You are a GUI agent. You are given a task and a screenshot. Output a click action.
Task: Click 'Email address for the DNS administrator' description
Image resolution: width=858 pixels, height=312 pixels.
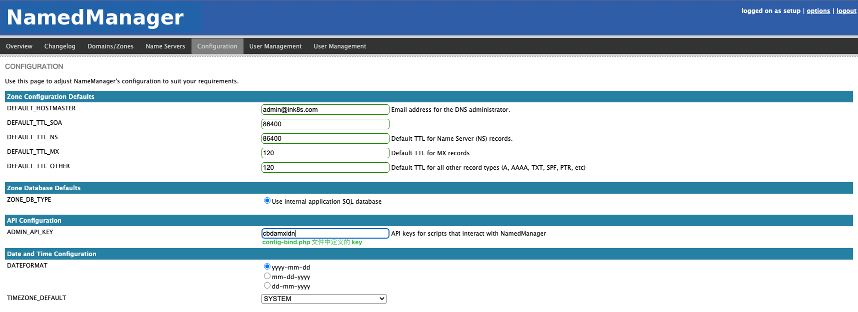[450, 110]
